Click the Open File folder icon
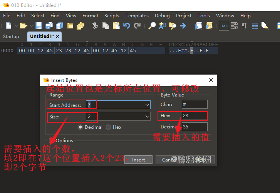 pyautogui.click(x=23, y=26)
